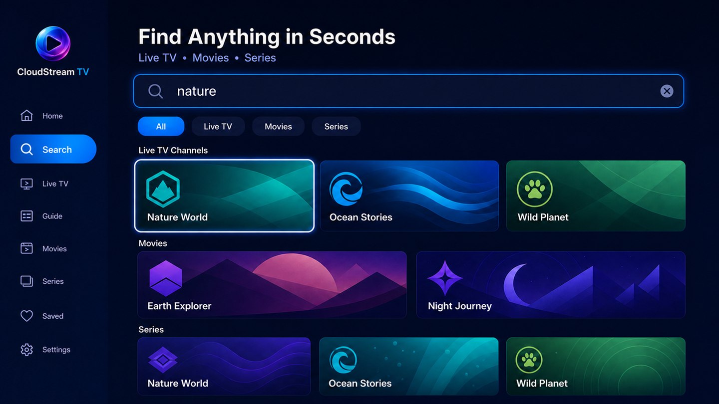Select the Live TV filter chip

(218, 126)
